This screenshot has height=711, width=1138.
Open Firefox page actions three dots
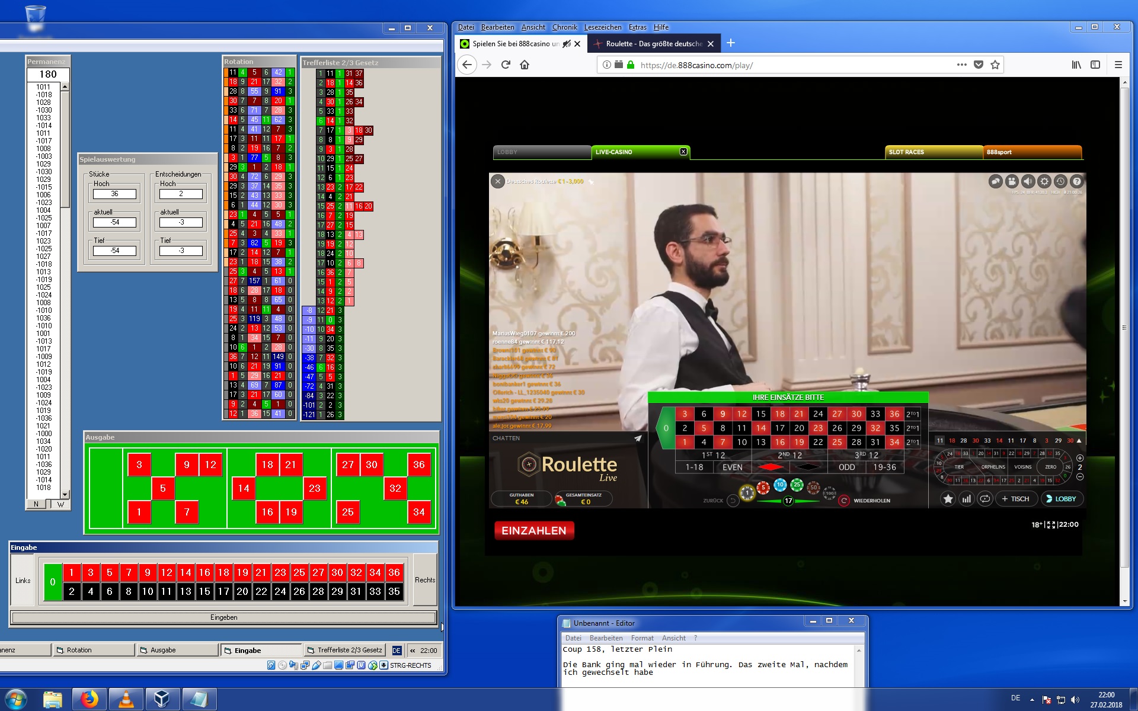point(961,65)
